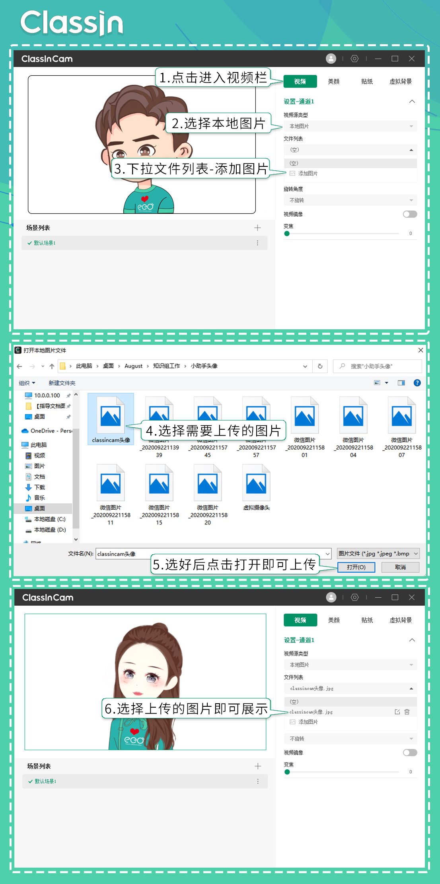The width and height of the screenshot is (440, 884).
Task: Collapse 设置-通道1 section in girl-avatar window
Action: pyautogui.click(x=412, y=640)
